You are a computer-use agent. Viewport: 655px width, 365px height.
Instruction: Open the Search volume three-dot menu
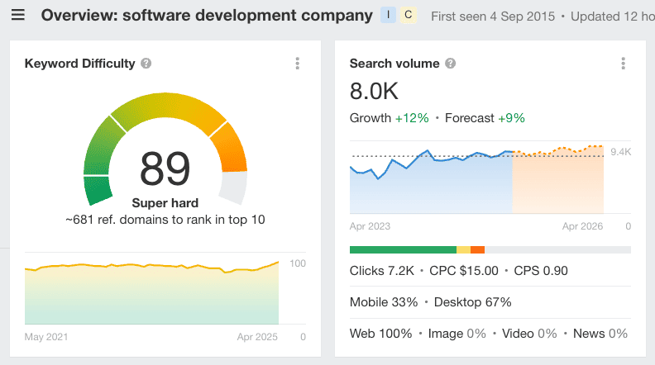click(623, 64)
